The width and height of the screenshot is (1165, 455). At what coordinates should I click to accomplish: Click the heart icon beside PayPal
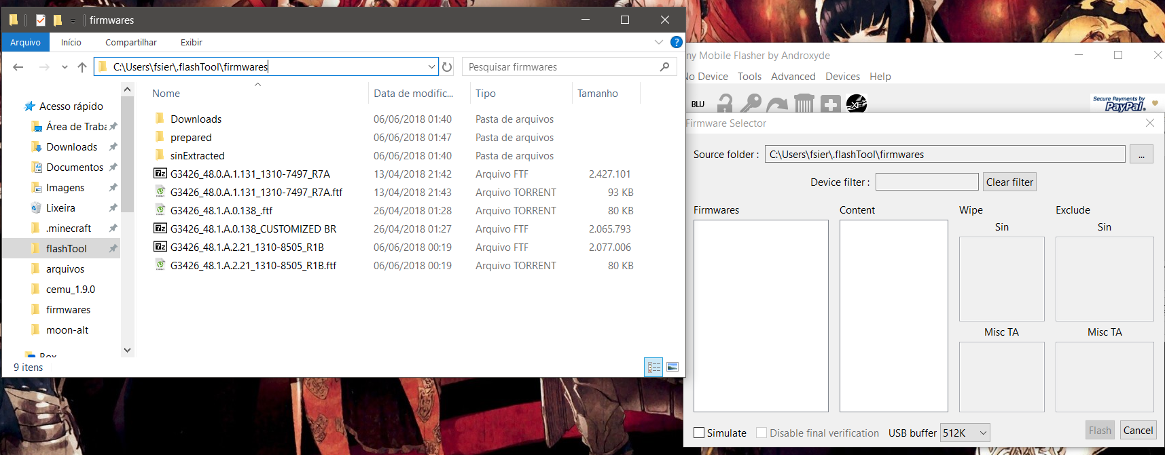pos(1155,103)
